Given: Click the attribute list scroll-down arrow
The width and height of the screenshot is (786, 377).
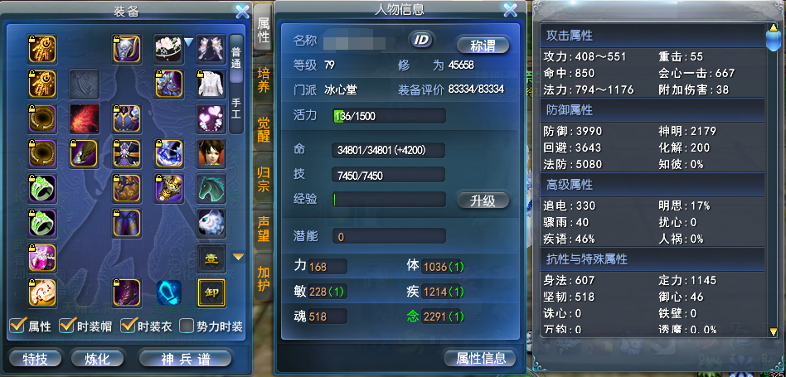Looking at the screenshot, I should tap(774, 331).
